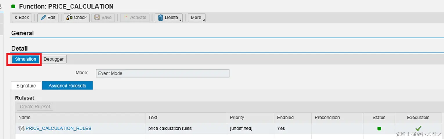Click the Activate icon in the toolbar

click(126, 18)
